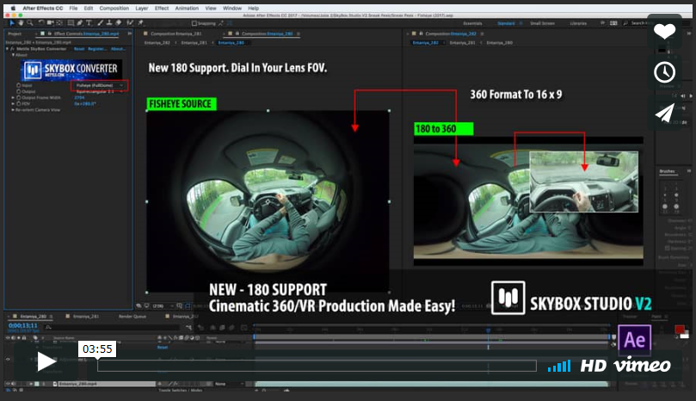Collapse the About section twirl
The height and width of the screenshot is (401, 696).
[13, 55]
